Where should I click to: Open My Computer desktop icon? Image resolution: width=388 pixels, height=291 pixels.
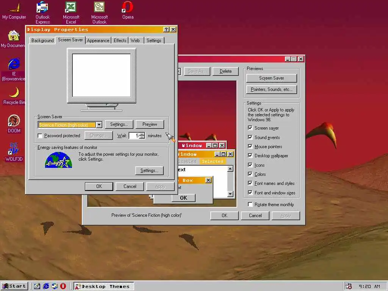[14, 10]
